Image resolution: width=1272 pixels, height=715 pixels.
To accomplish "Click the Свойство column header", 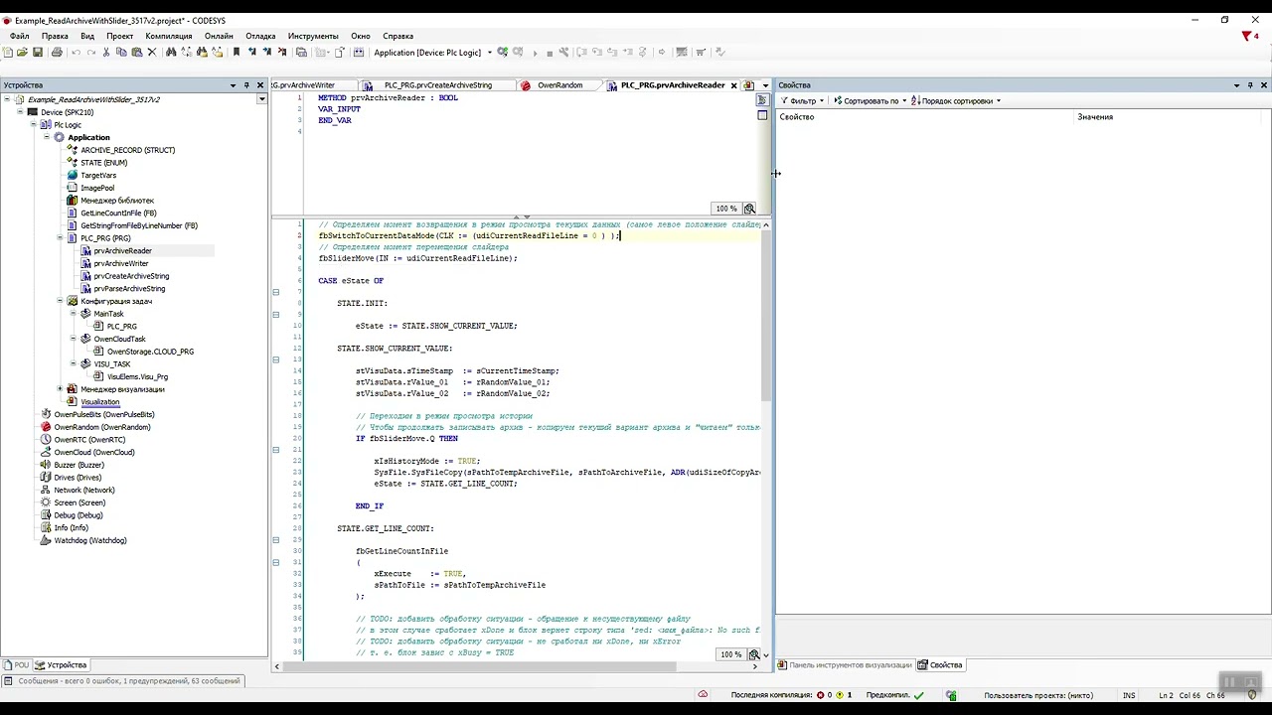I will tap(797, 117).
